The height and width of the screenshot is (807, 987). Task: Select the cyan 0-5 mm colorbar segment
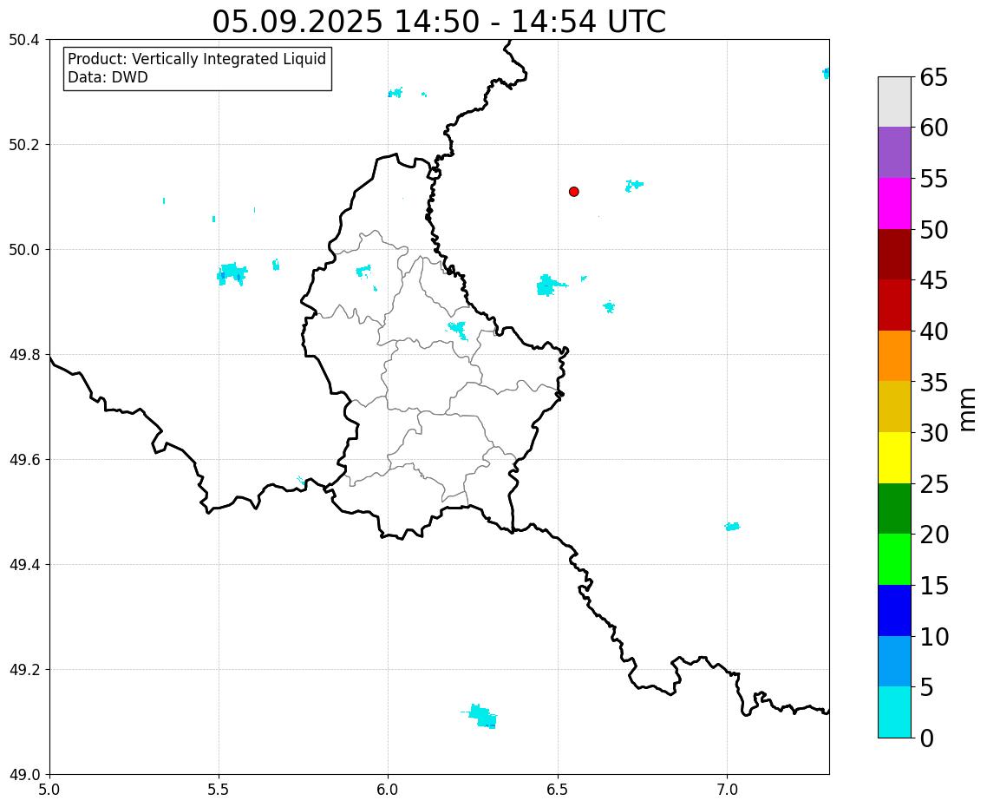pos(894,712)
